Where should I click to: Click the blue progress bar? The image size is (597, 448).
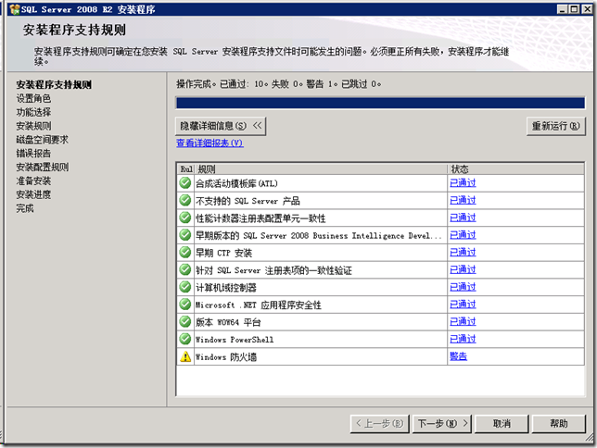[380, 103]
